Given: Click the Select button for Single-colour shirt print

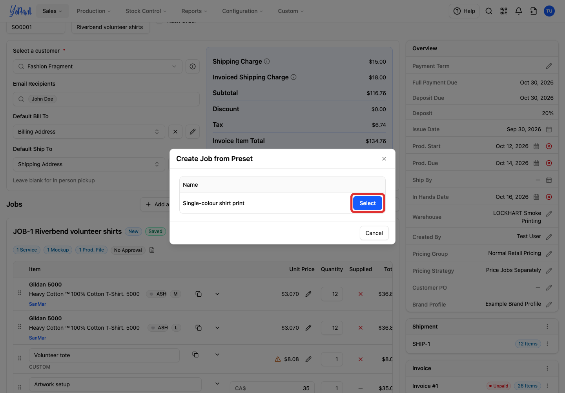Looking at the screenshot, I should point(368,203).
